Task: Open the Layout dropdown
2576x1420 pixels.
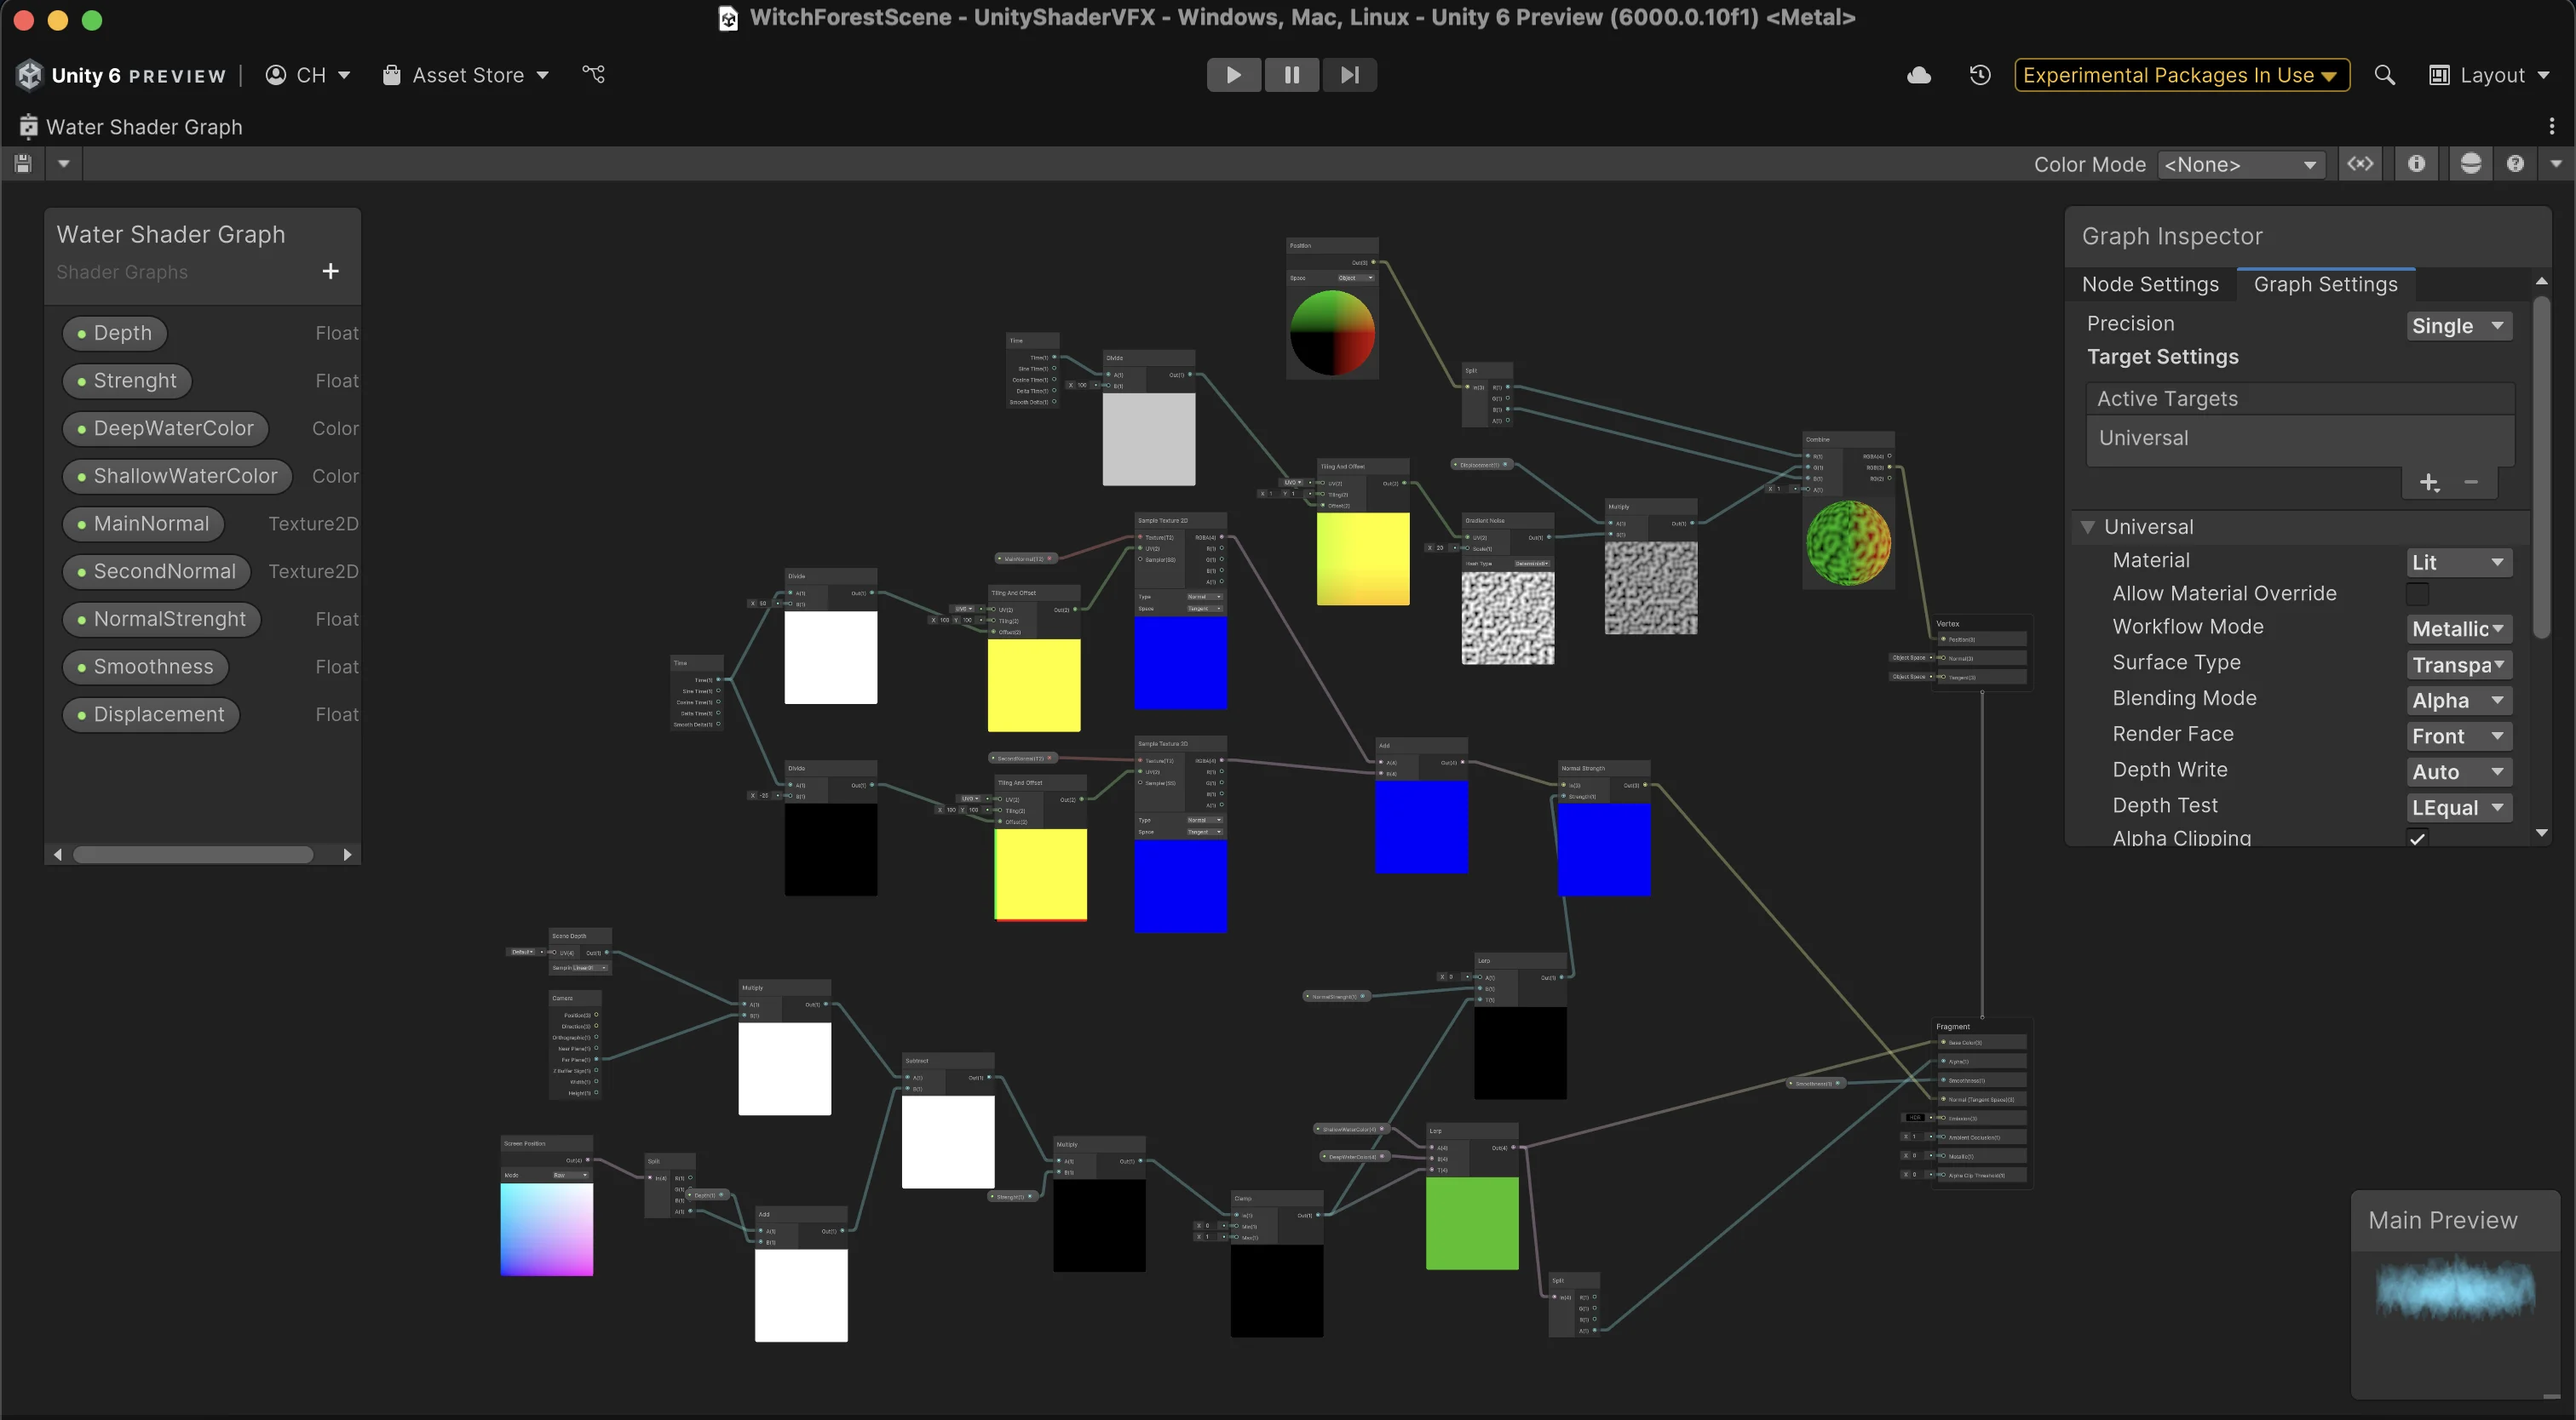Action: point(2491,75)
